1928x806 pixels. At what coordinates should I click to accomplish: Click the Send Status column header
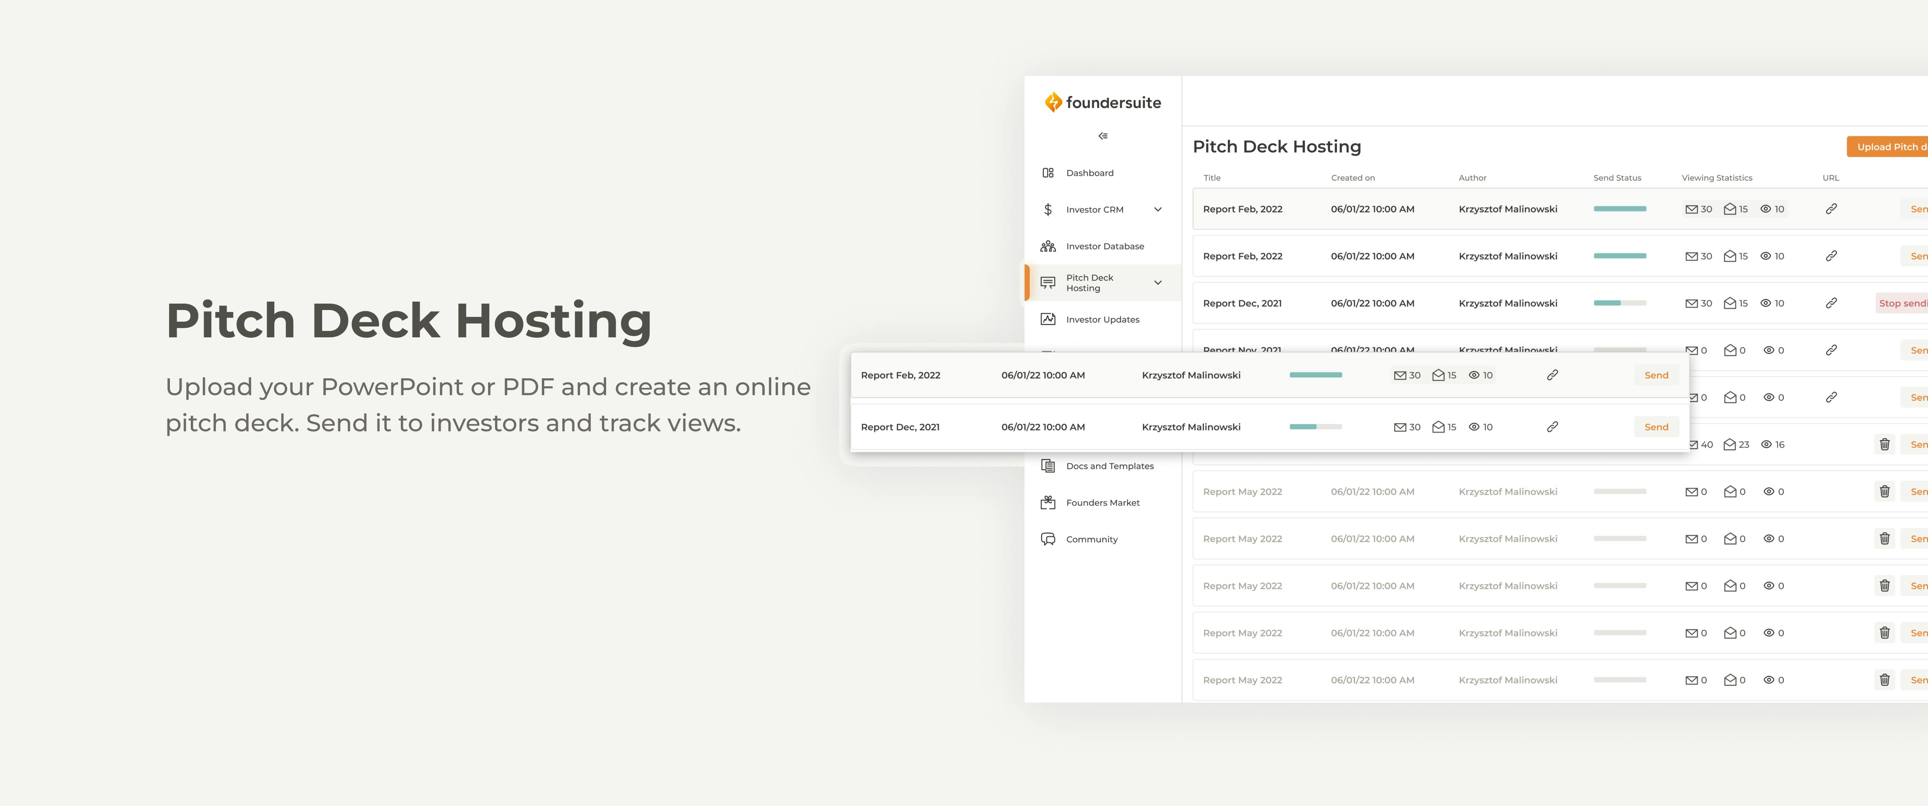tap(1617, 178)
